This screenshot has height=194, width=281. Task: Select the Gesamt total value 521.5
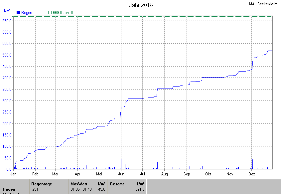pyautogui.click(x=140, y=189)
